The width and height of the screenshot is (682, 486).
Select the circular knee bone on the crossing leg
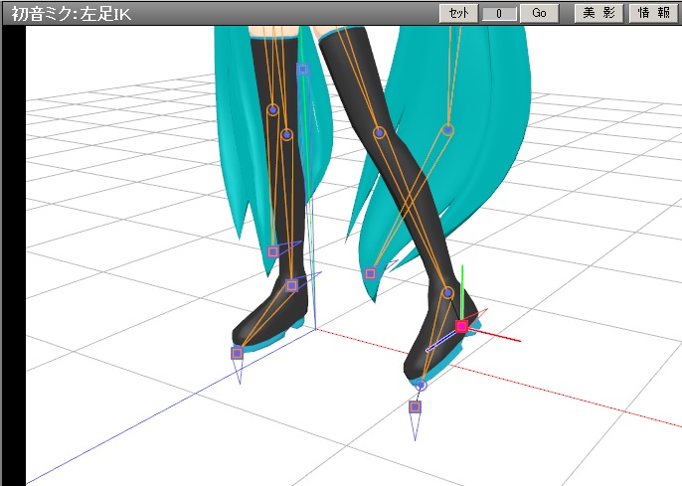point(380,132)
